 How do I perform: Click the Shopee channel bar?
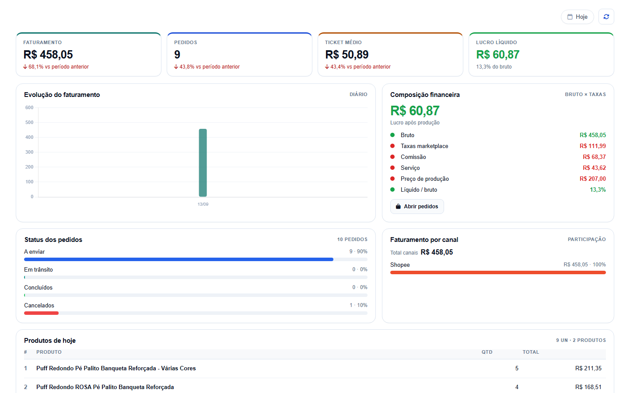(x=498, y=272)
